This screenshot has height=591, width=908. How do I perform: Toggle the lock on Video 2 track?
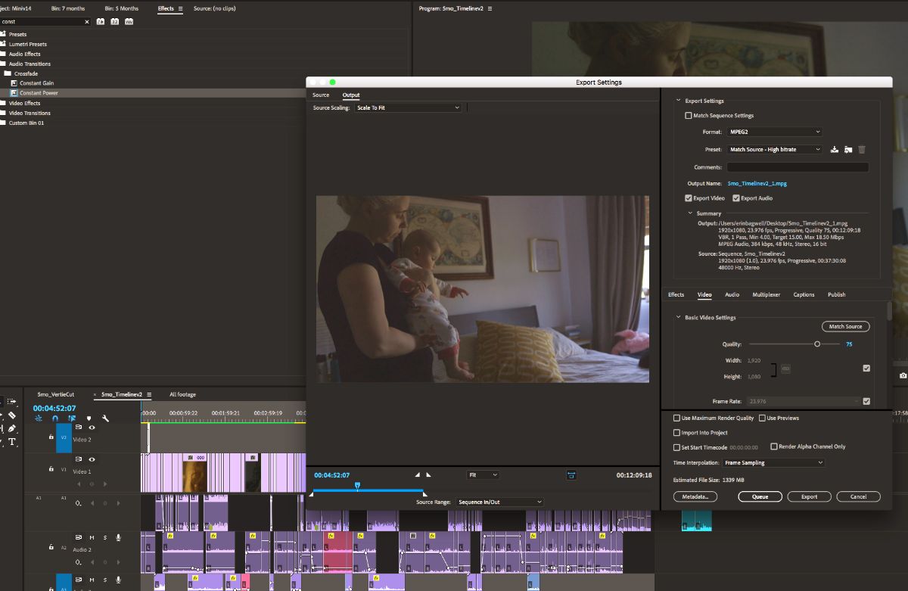(51, 437)
